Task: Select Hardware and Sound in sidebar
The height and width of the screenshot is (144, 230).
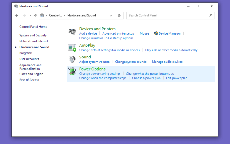Action: [x=34, y=47]
